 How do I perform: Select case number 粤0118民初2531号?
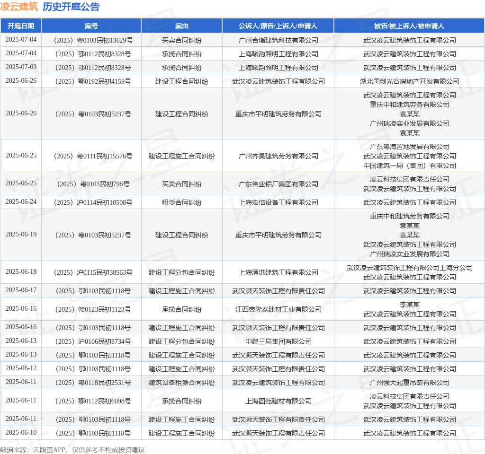click(93, 383)
